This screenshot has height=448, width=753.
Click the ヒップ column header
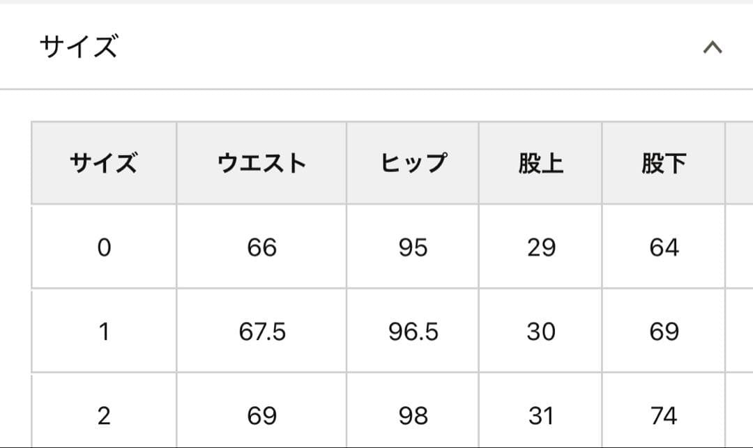413,164
